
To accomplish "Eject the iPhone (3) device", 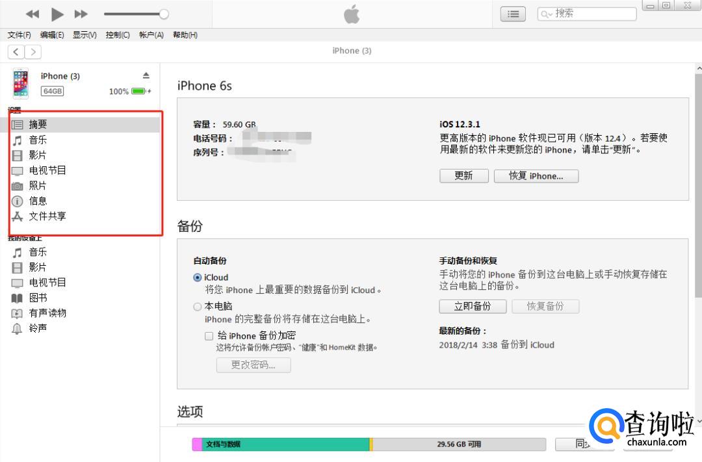I will (x=146, y=75).
